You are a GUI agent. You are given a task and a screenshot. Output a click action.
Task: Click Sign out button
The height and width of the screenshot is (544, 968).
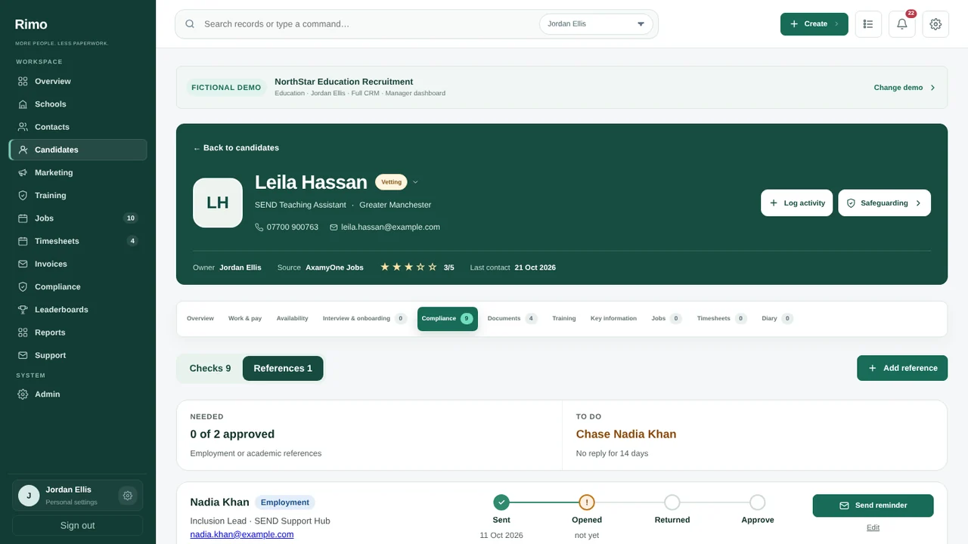[x=78, y=526]
